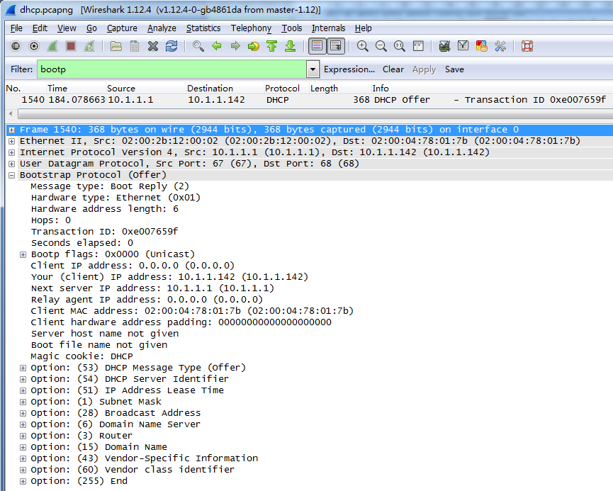The image size is (613, 491).
Task: Toggle auto scroll in live capture
Action: pyautogui.click(x=336, y=46)
